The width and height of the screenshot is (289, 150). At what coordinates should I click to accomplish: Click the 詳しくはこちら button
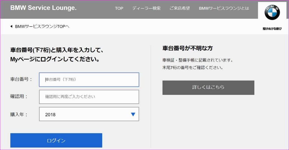[x=208, y=88]
